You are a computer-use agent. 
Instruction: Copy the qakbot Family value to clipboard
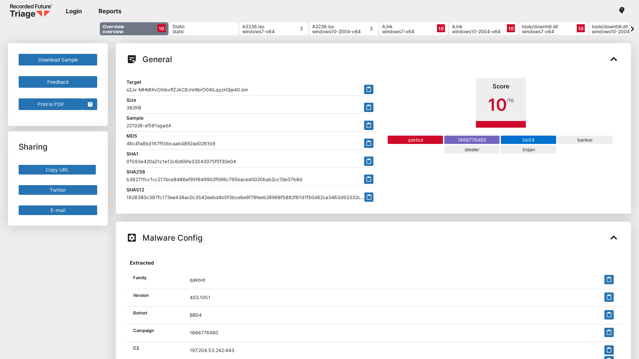(x=609, y=280)
